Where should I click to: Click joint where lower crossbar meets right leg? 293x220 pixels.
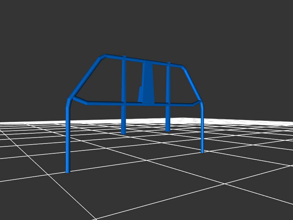(201, 102)
